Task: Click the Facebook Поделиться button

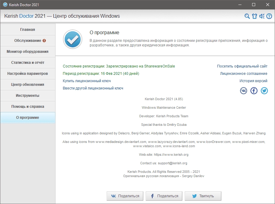Action: [164, 196]
